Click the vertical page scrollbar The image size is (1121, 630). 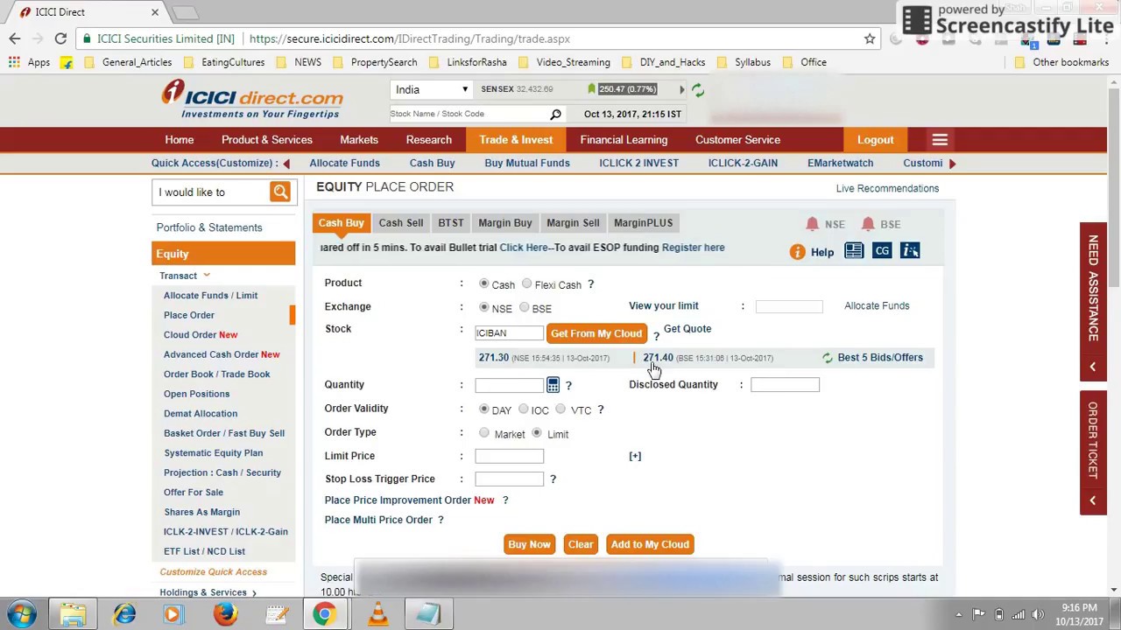click(x=1113, y=185)
